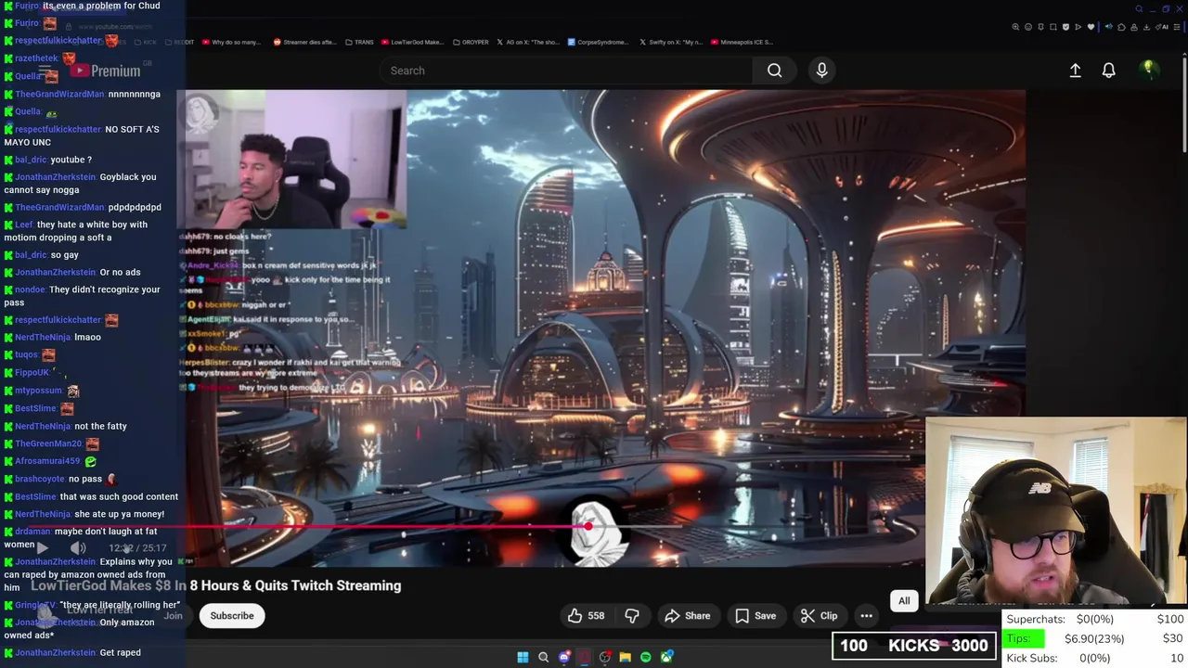
Task: Click the browser zoom extension icon
Action: click(1015, 27)
